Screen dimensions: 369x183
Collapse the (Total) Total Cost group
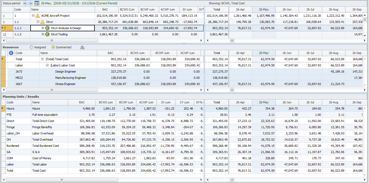point(42,59)
